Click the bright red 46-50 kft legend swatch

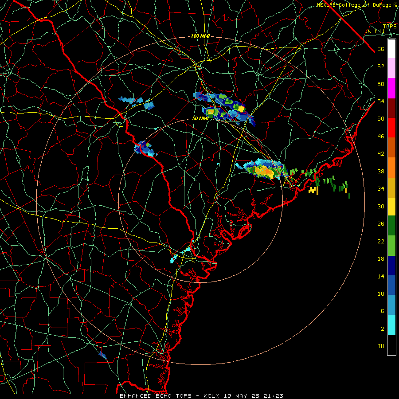(x=391, y=128)
